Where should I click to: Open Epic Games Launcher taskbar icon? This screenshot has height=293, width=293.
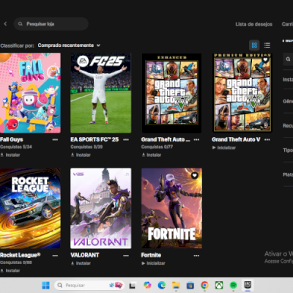coord(248,285)
